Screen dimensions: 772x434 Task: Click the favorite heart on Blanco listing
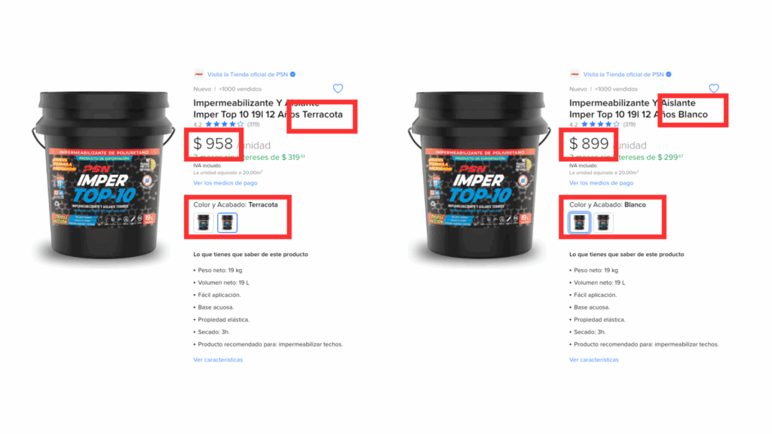714,89
